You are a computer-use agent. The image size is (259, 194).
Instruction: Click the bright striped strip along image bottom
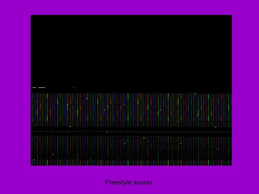[x=131, y=163]
